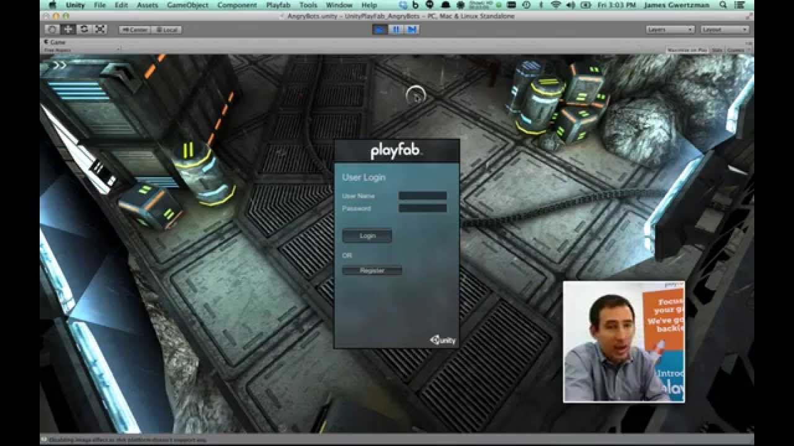Select the Game tab
This screenshot has width=794, height=446.
55,42
